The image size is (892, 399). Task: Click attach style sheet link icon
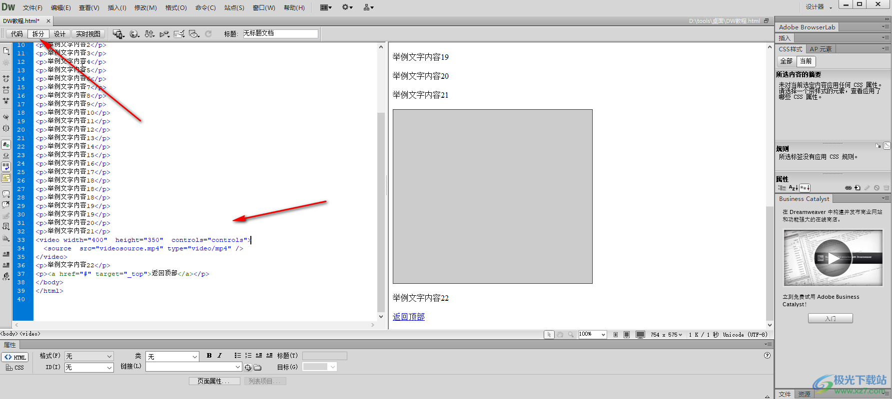(x=848, y=188)
